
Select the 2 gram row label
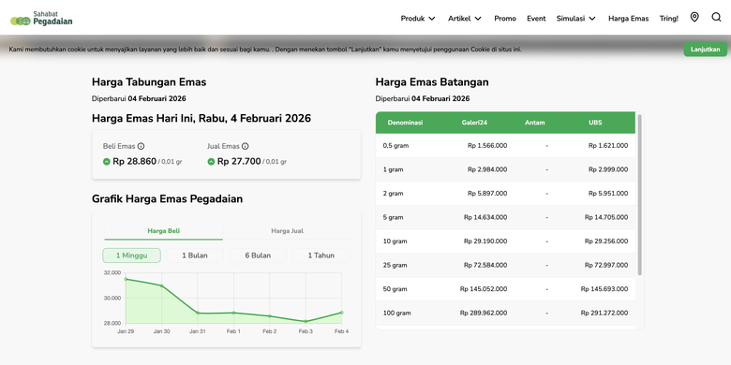tap(394, 193)
